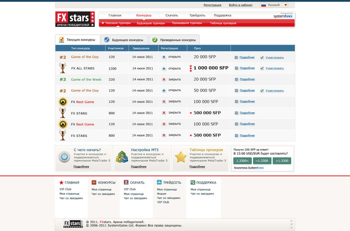Click the Аналитика SystemForex link
350x231 pixels.
pyautogui.click(x=249, y=168)
